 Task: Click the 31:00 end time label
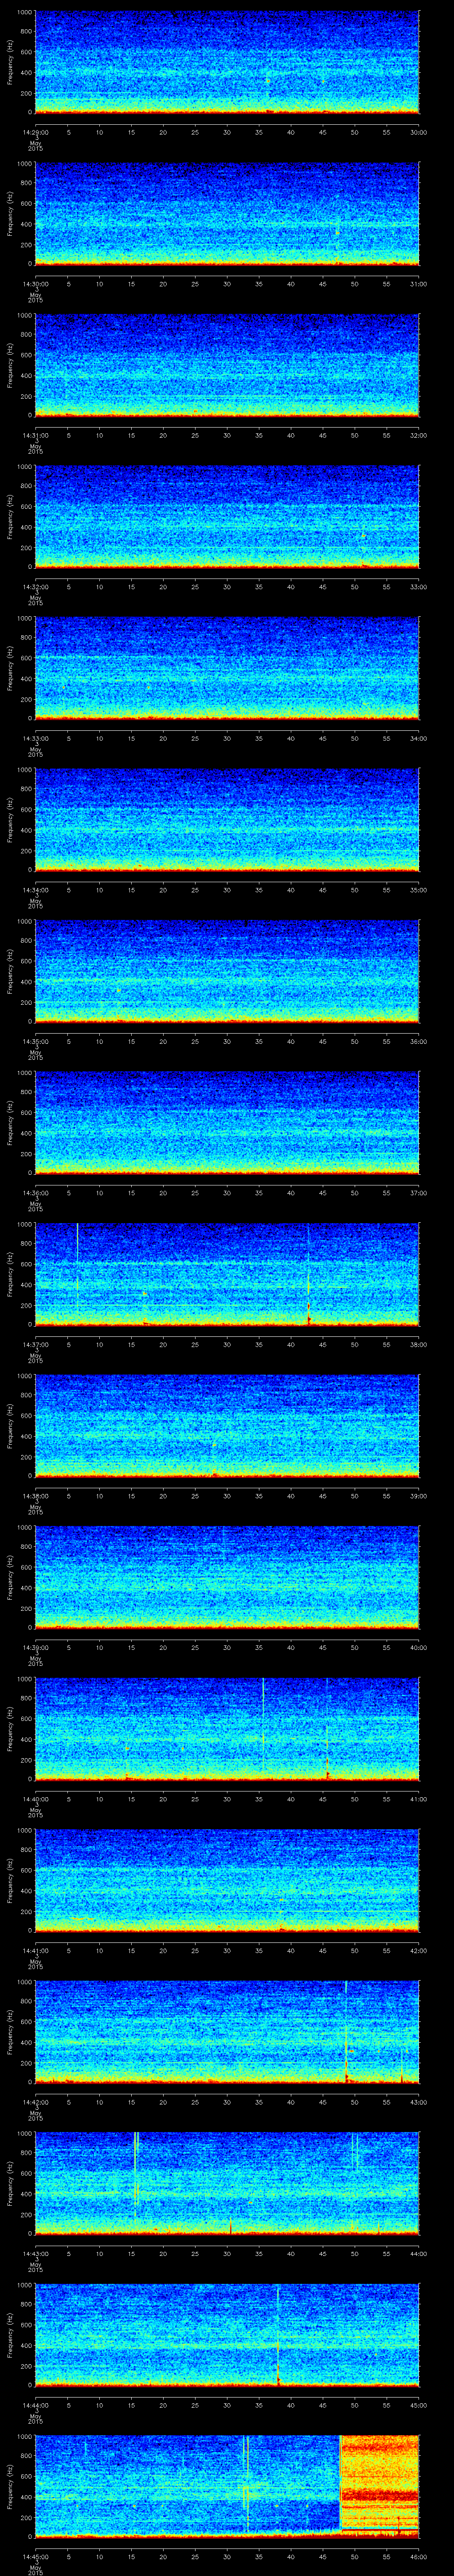[419, 284]
